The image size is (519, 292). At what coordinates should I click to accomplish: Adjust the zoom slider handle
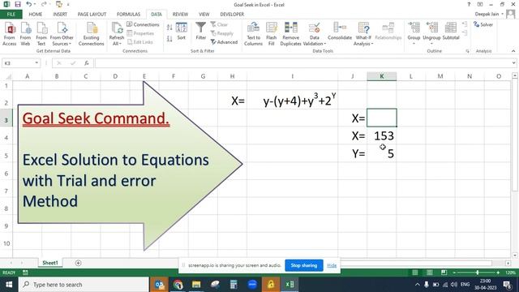(x=478, y=273)
